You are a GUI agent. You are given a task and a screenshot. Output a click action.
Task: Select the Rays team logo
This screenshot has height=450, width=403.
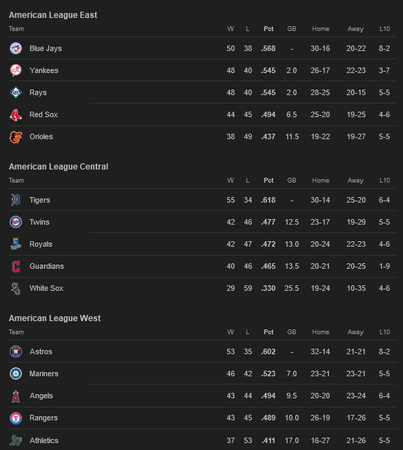[x=16, y=92]
